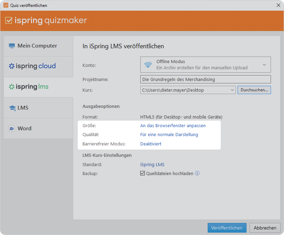Click the iSpring LMS standard link
Image resolution: width=284 pixels, height=235 pixels.
pyautogui.click(x=152, y=164)
